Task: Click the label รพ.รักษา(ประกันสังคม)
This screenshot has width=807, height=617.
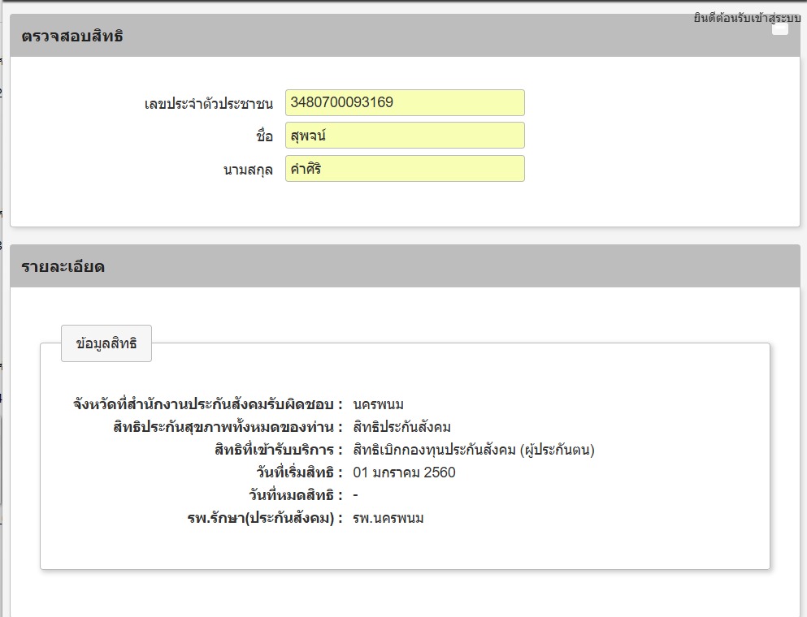Action: click(x=265, y=518)
